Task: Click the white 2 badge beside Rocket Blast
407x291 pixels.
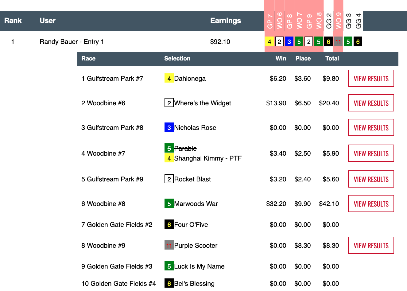Action: click(x=169, y=179)
